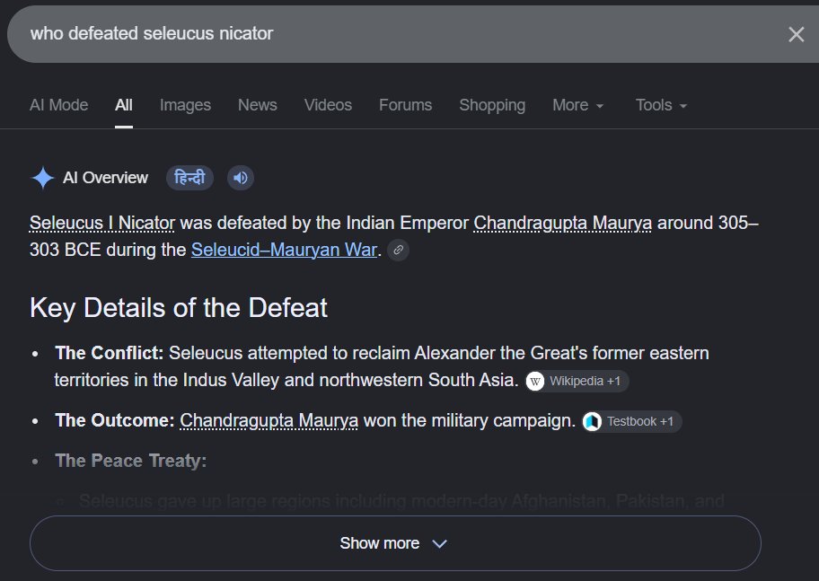
Task: Open the Wikipedia source icon chip
Action: click(x=577, y=381)
